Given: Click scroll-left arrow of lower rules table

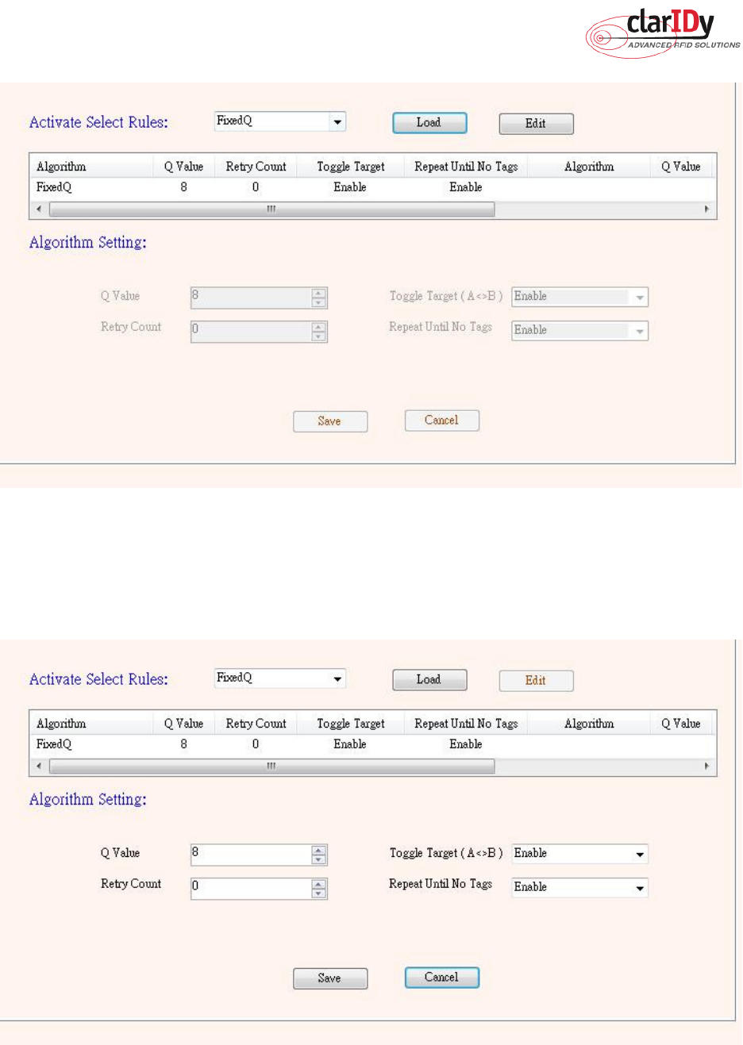Looking at the screenshot, I should click(39, 766).
